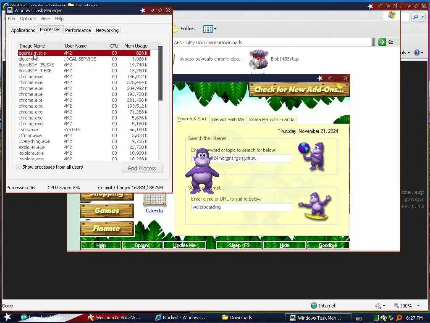Click Check for New Add-Ons banner
The image size is (430, 323).
(299, 90)
